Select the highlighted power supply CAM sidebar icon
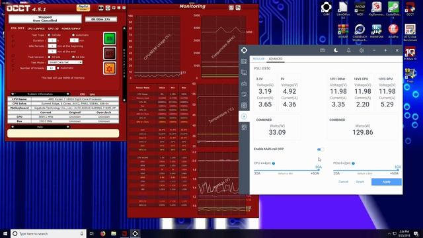The image size is (423, 238). (244, 116)
